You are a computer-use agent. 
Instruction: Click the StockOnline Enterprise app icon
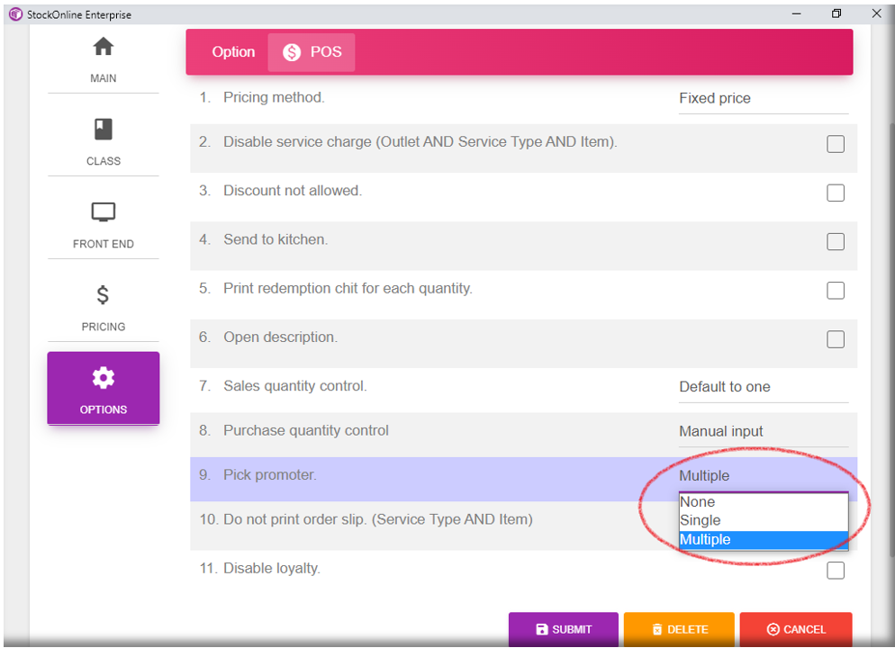click(14, 13)
